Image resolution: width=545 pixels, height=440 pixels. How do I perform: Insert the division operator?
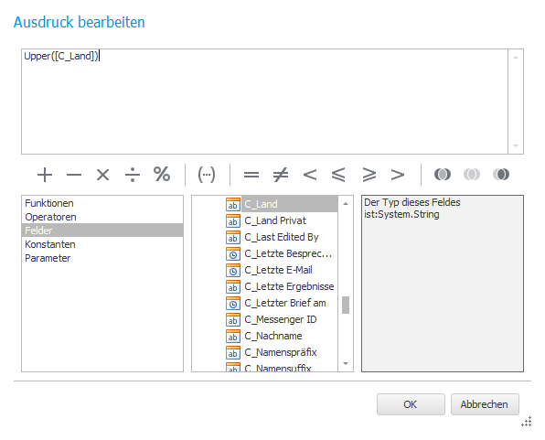click(133, 174)
